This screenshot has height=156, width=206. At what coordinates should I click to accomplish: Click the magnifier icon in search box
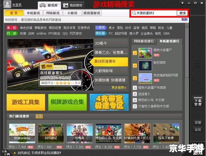pyautogui.click(x=133, y=13)
